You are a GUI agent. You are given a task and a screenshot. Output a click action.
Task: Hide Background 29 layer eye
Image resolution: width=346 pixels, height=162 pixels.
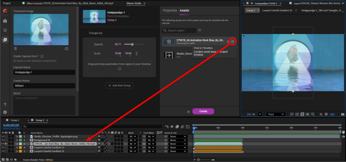click(3, 140)
